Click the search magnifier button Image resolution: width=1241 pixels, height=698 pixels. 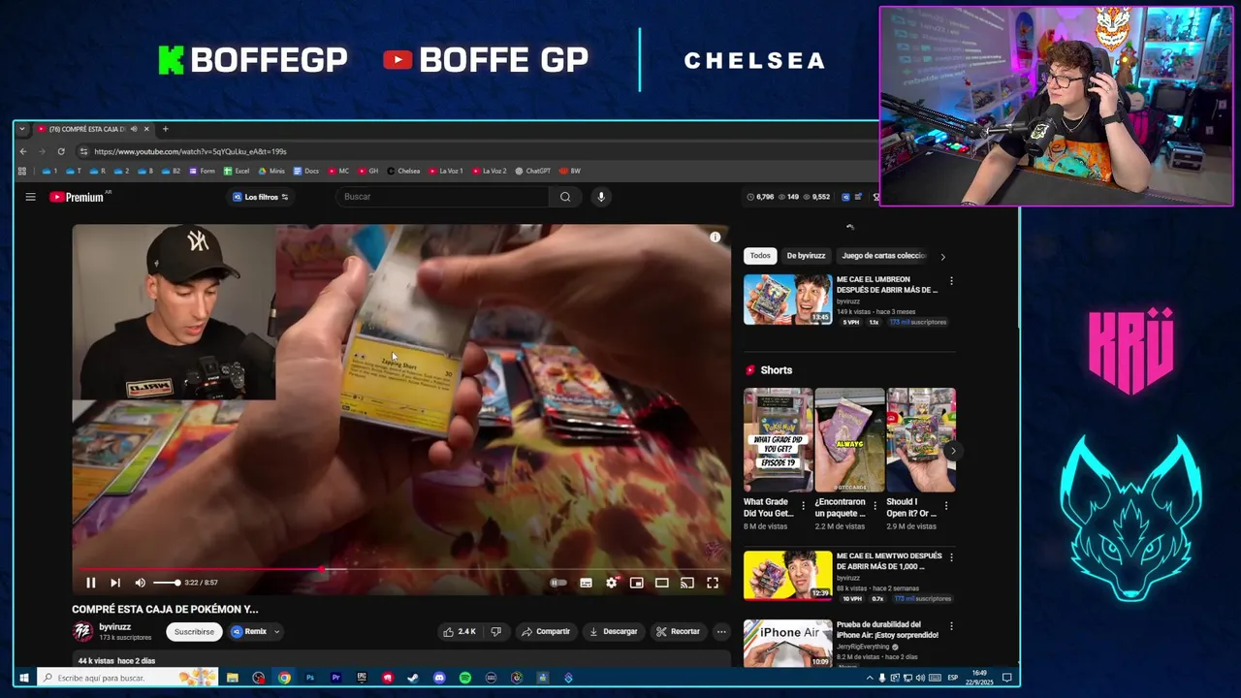[x=565, y=197]
